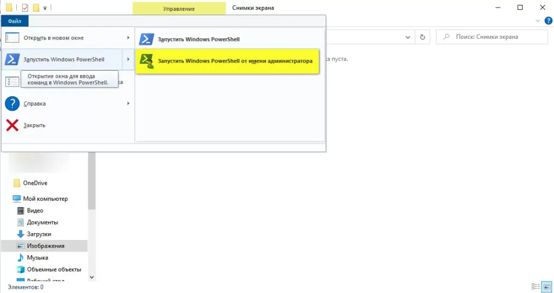Click the new window icon beside Открыть

pos(12,38)
